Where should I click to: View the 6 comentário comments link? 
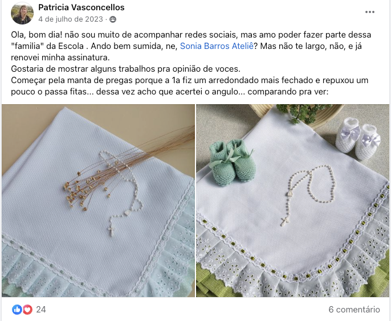pyautogui.click(x=354, y=310)
